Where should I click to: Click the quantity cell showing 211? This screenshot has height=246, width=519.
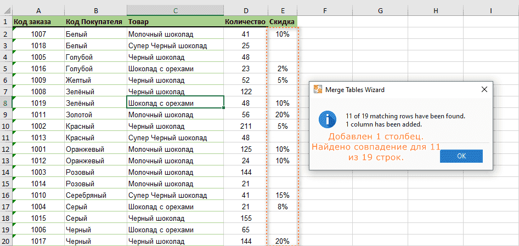coord(245,126)
